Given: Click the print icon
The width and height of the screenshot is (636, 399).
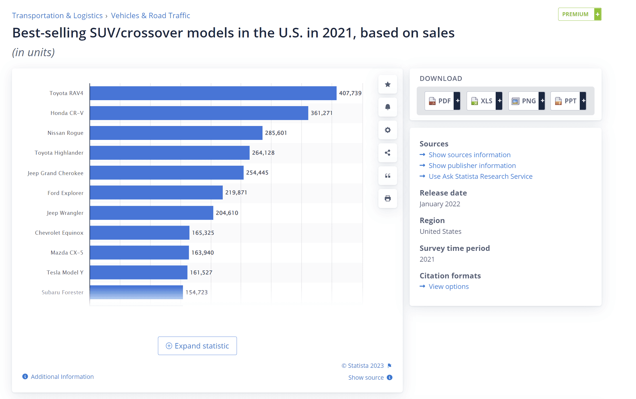Looking at the screenshot, I should [x=387, y=198].
